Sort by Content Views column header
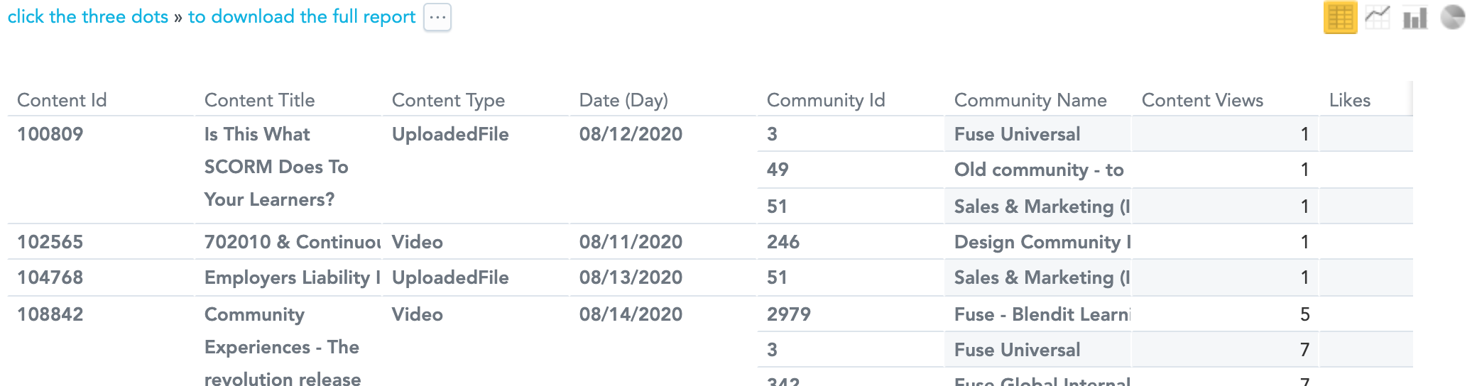Image resolution: width=1477 pixels, height=386 pixels. pos(1202,100)
